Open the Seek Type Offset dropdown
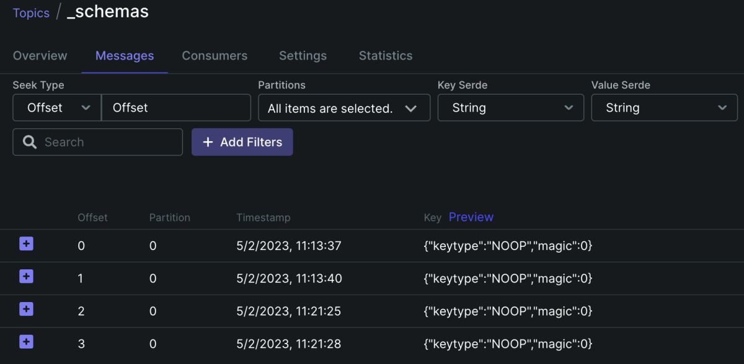Viewport: 744px width, 364px height. (56, 107)
